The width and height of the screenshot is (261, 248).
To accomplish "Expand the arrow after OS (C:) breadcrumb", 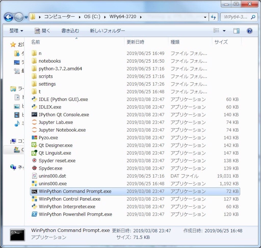I will (x=105, y=17).
